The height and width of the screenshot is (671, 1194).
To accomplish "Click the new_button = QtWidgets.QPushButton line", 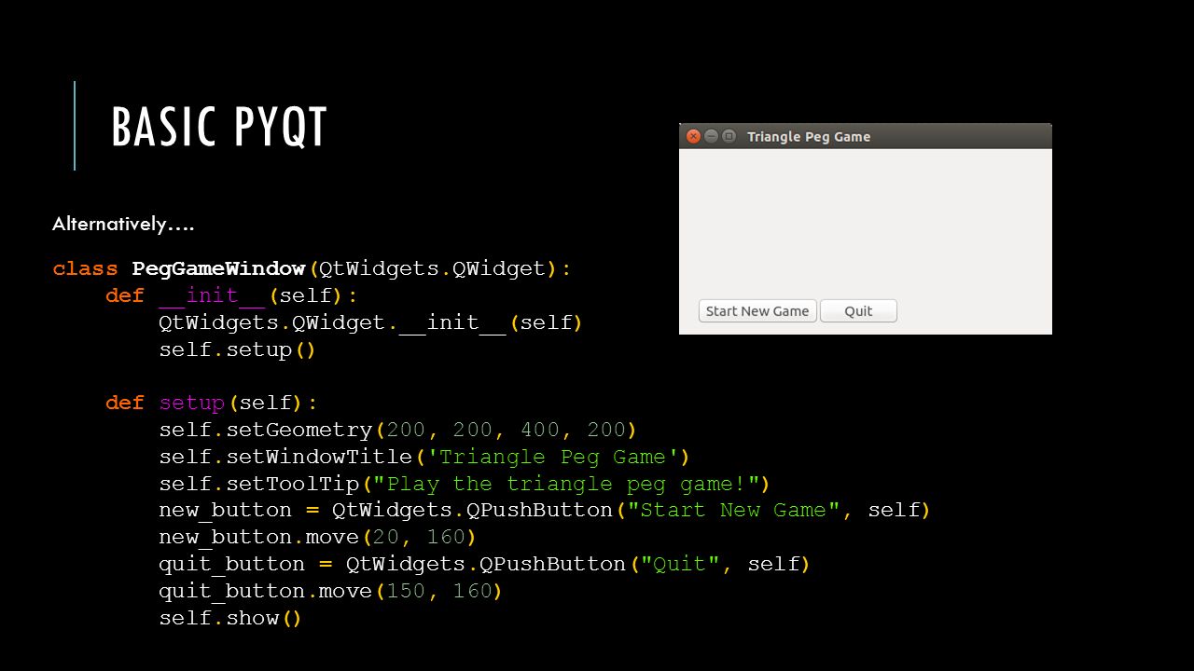I will (x=545, y=511).
